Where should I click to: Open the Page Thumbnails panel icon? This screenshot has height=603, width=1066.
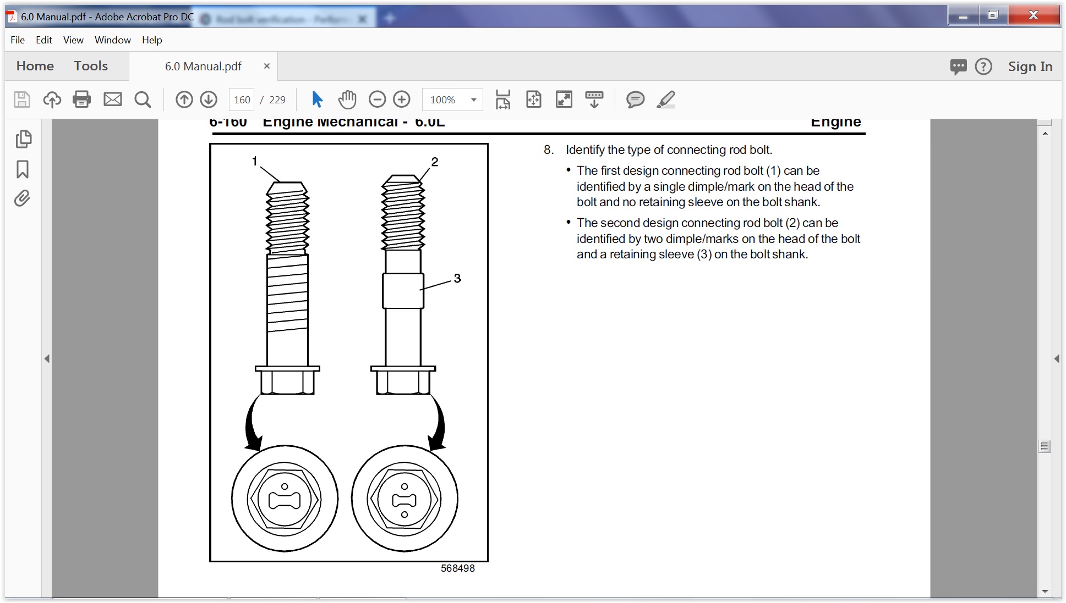pyautogui.click(x=23, y=139)
